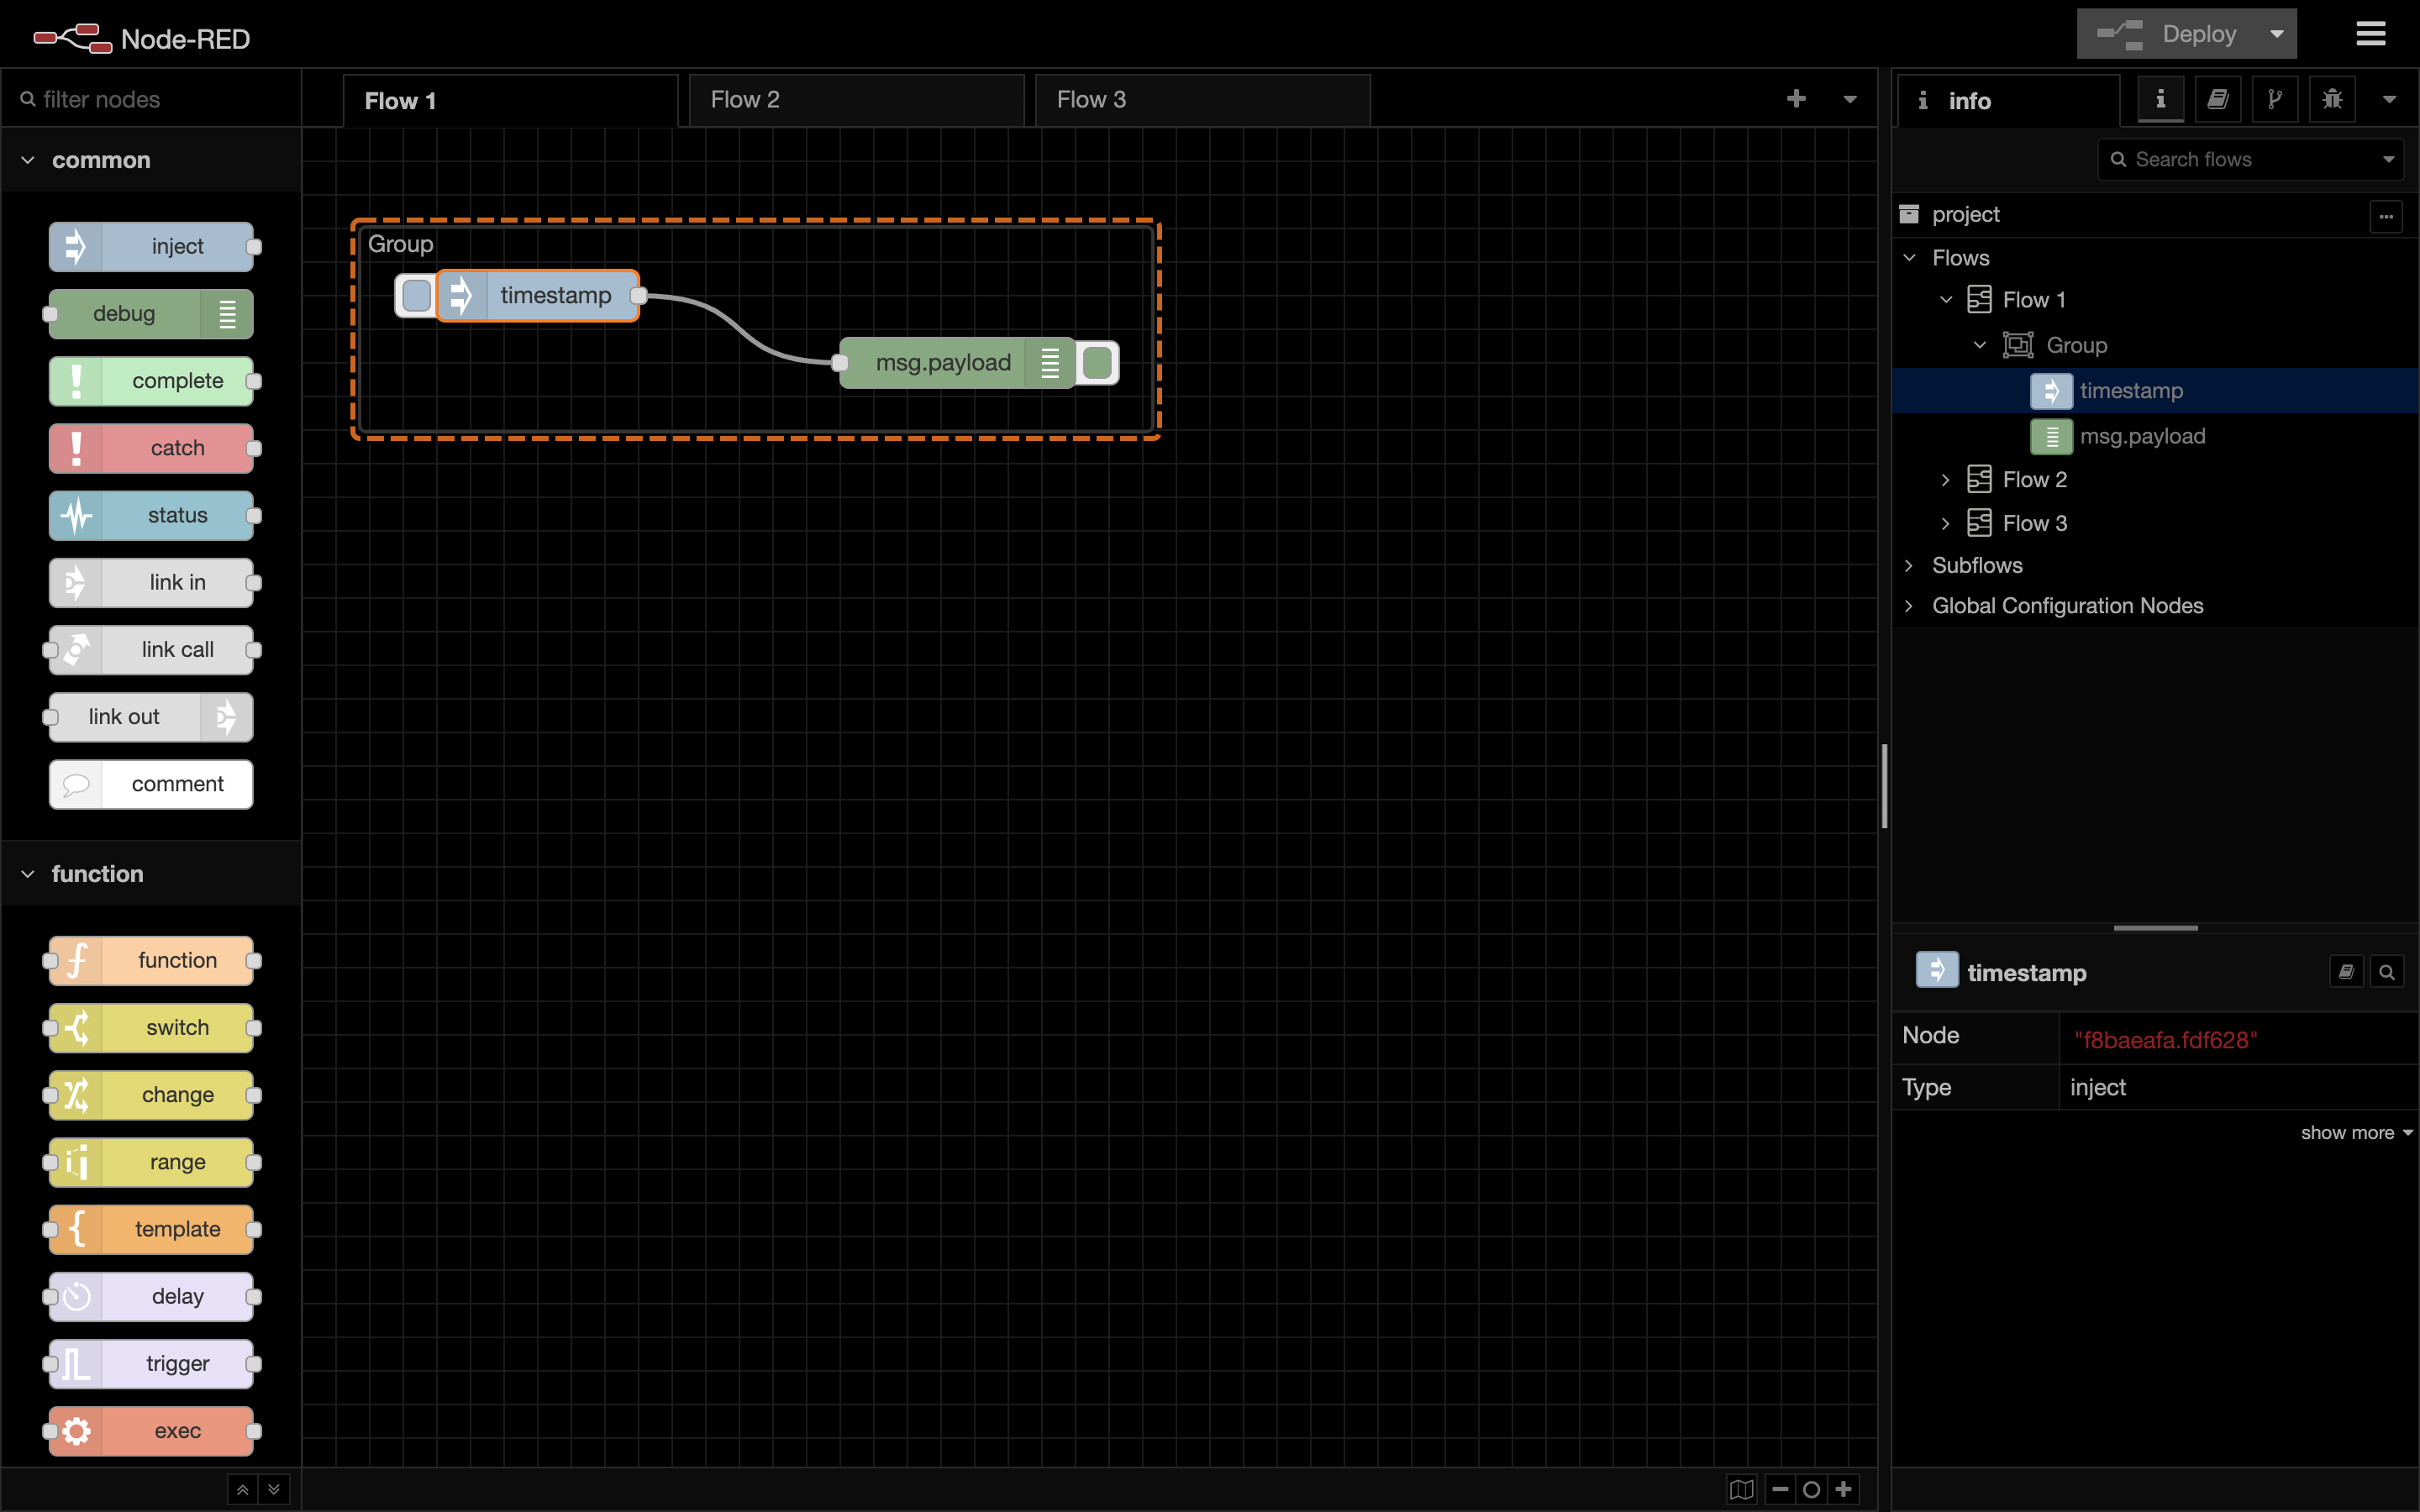Screen dimensions: 2420x1512
Task: Switch to the Flow 3 tab
Action: [x=1202, y=100]
